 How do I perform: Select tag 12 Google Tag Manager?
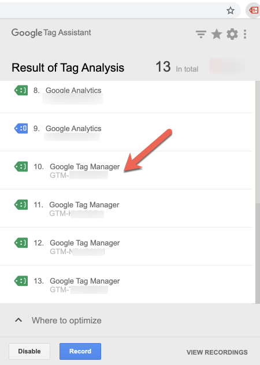(126, 246)
